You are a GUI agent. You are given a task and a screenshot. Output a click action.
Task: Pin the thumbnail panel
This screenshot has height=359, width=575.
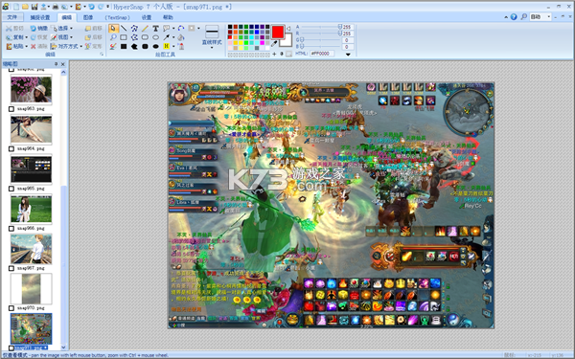[x=57, y=64]
